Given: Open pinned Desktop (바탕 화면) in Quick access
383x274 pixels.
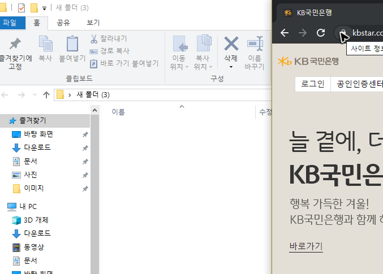Looking at the screenshot, I should click(38, 134).
